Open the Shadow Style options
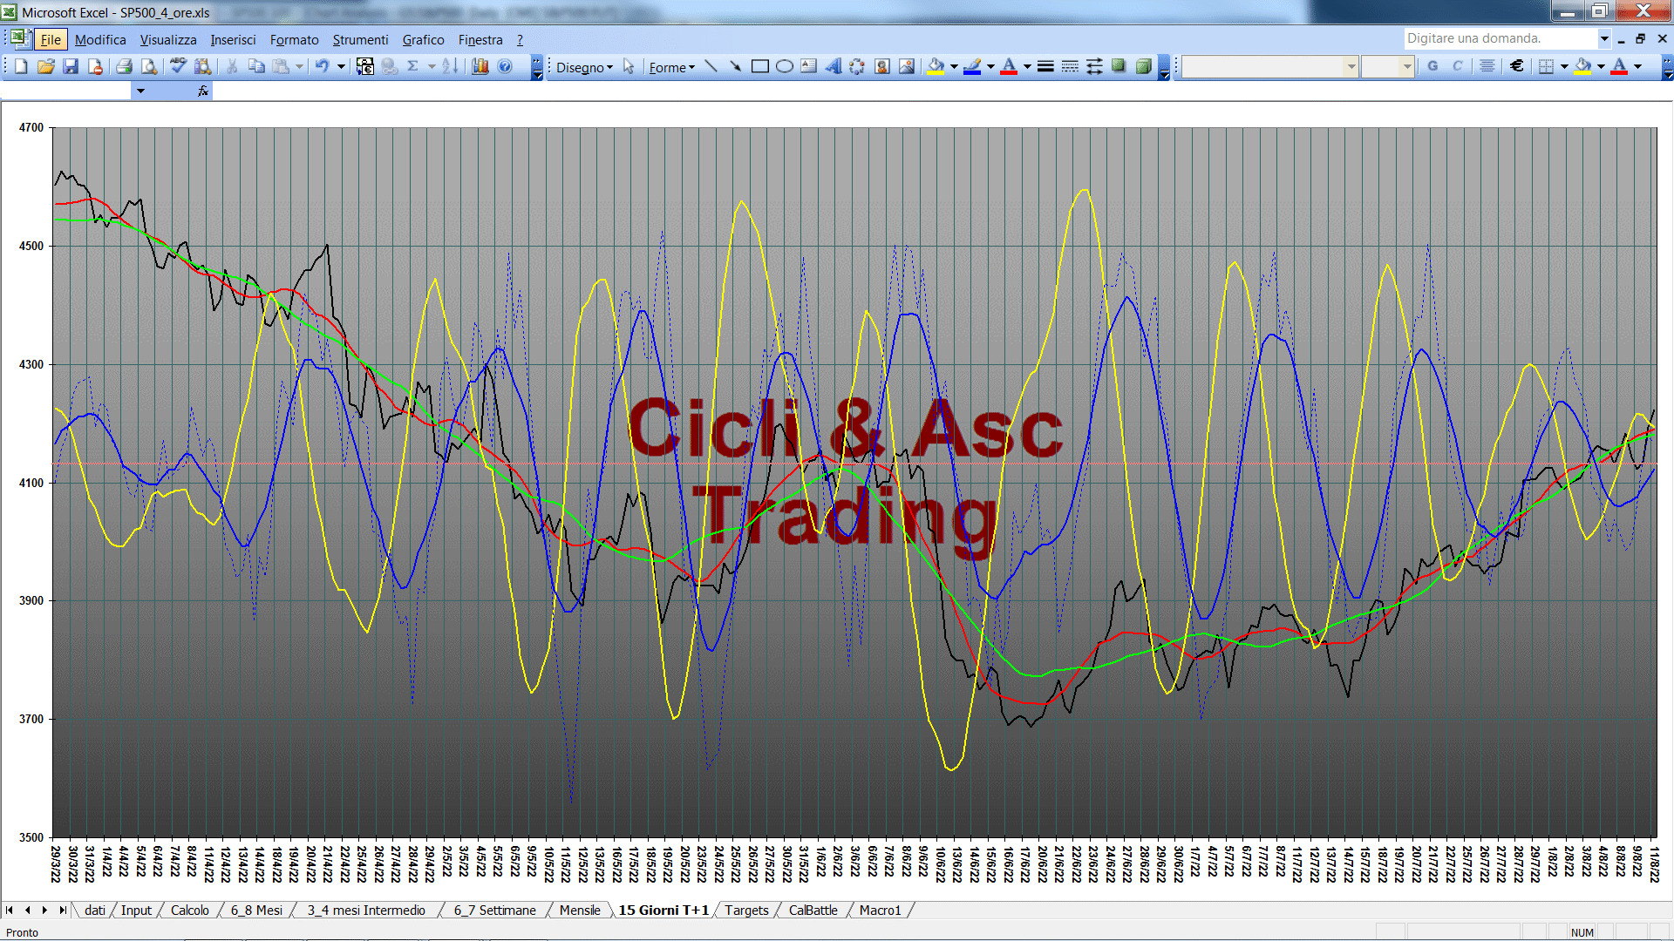This screenshot has width=1674, height=941. click(1119, 66)
